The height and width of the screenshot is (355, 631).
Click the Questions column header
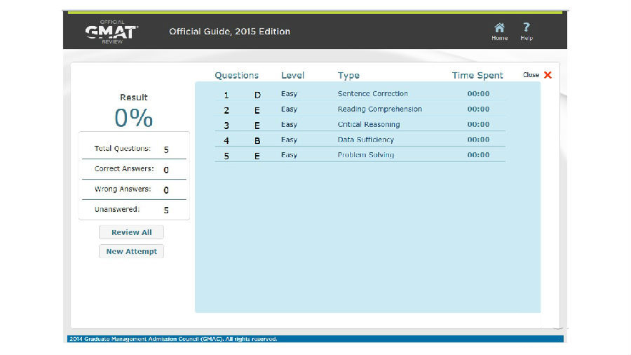tap(236, 76)
